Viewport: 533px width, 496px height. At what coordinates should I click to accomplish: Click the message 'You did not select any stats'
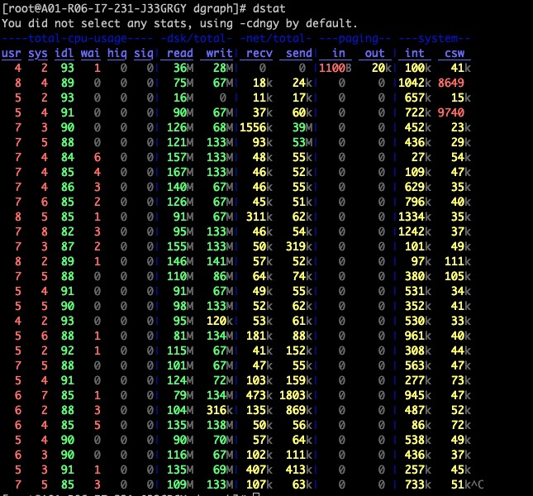coord(96,23)
